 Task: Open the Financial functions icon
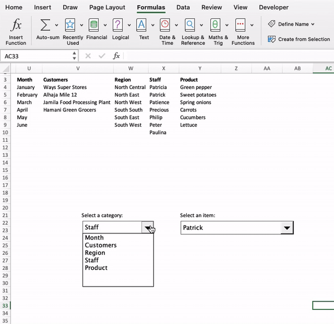tap(94, 25)
